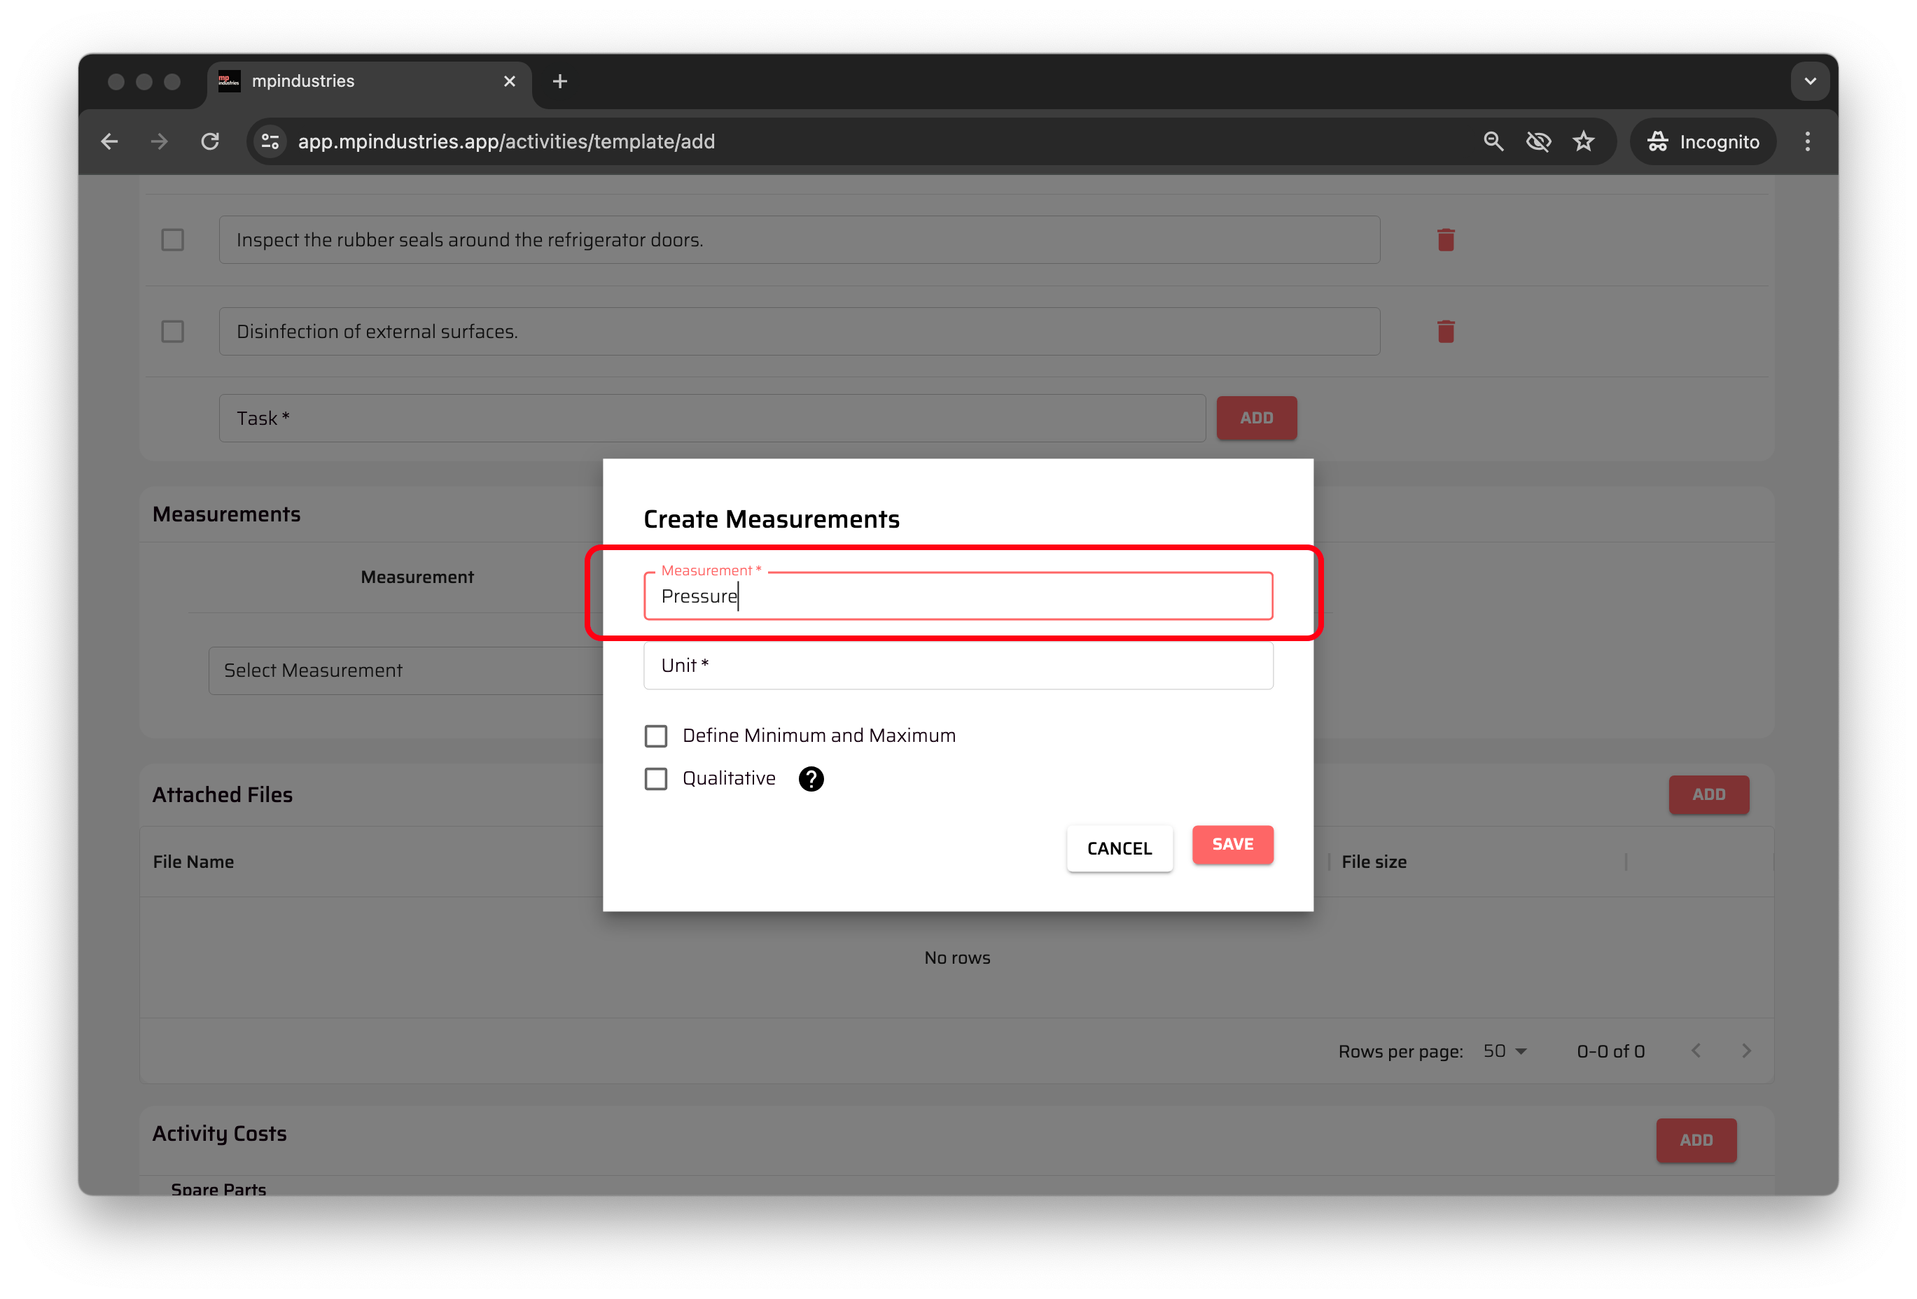This screenshot has width=1917, height=1299.
Task: Click the site information icon in address bar
Action: click(x=270, y=142)
